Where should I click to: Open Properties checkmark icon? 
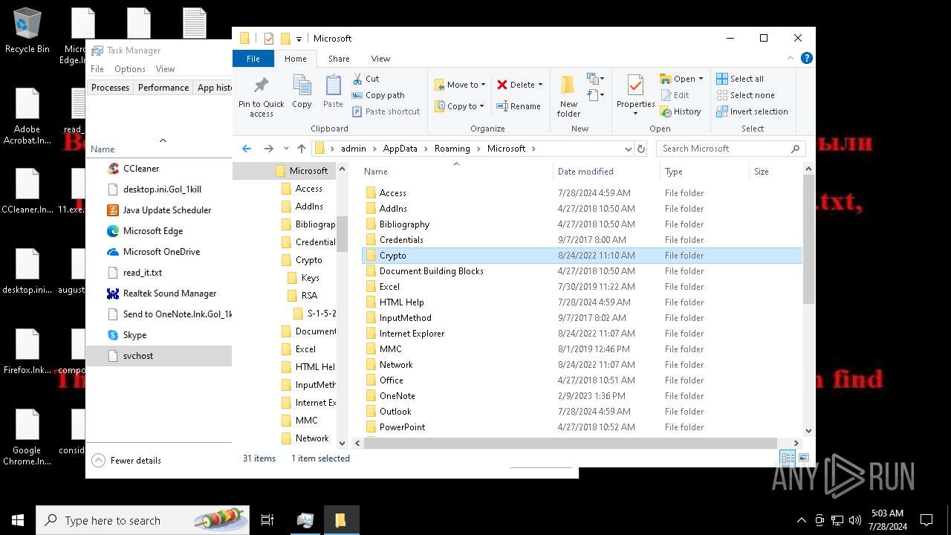pyautogui.click(x=635, y=85)
